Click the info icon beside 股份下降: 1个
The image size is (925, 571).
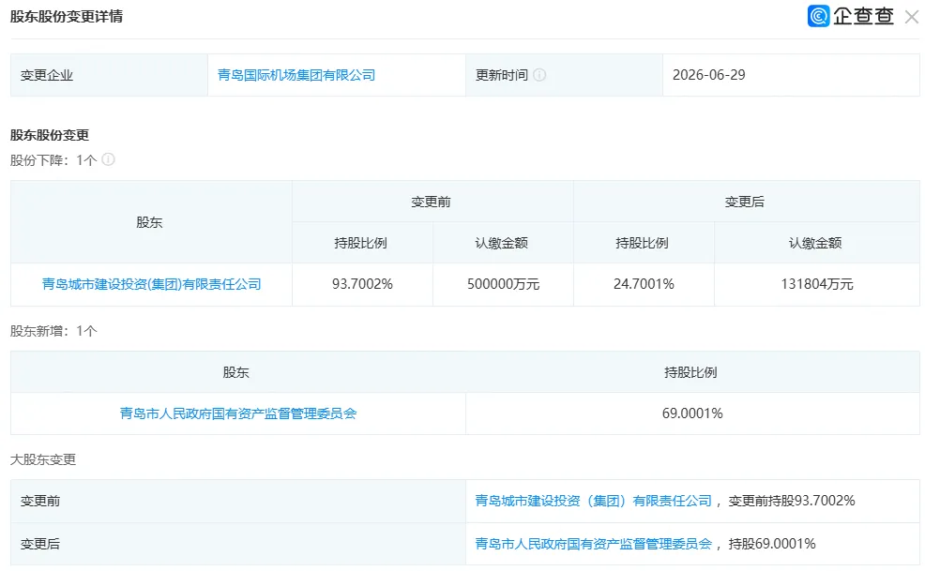pos(108,159)
